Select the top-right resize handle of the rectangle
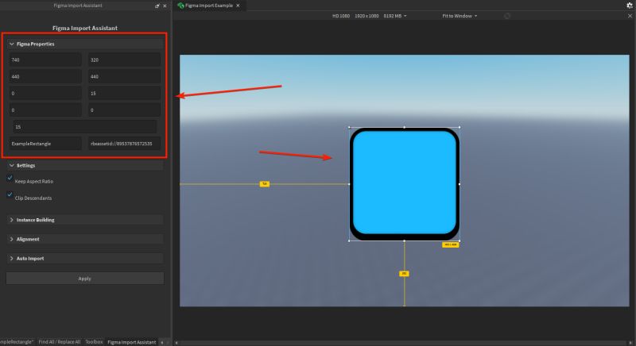This screenshot has width=636, height=346. [x=460, y=127]
